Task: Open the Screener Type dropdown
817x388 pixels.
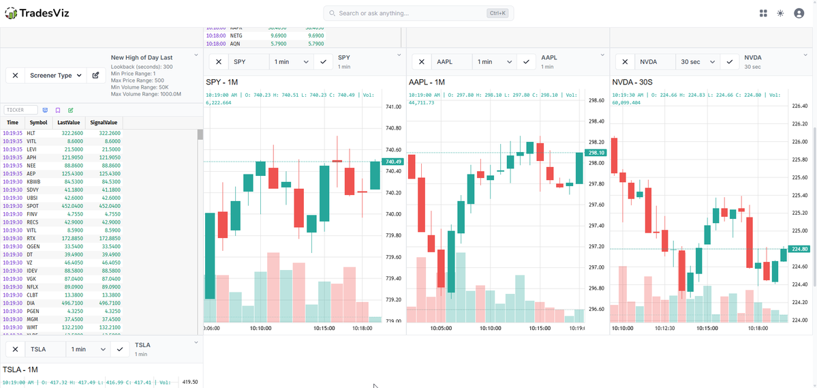Action: (56, 75)
